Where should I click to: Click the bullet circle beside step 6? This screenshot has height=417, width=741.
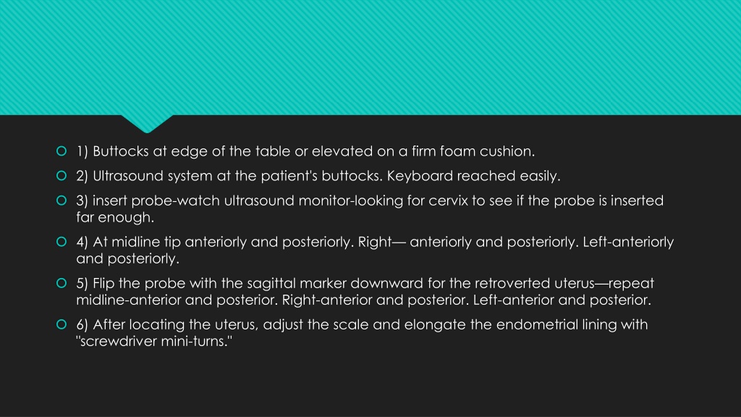pos(62,324)
